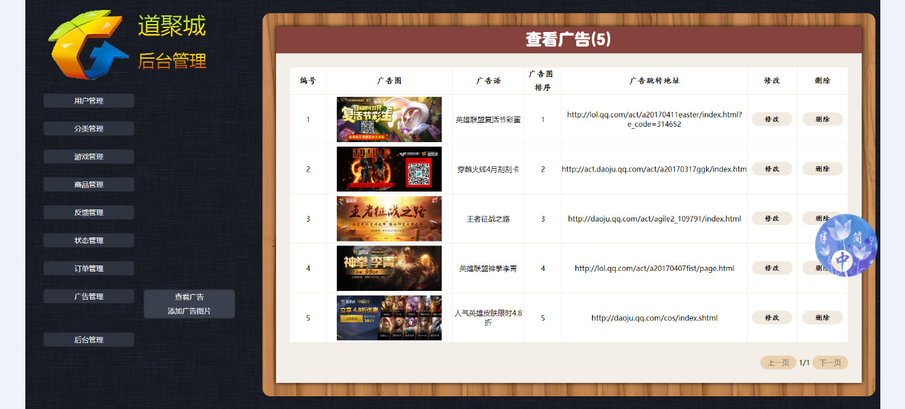Open the 王者征战之路 banner thumbnail
This screenshot has width=905, height=409.
tap(389, 218)
